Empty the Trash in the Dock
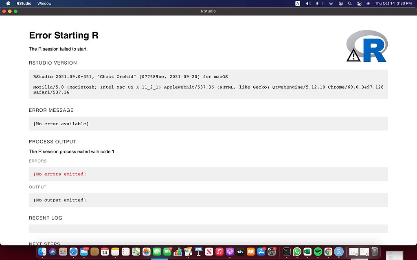The width and height of the screenshot is (417, 260). point(374,252)
